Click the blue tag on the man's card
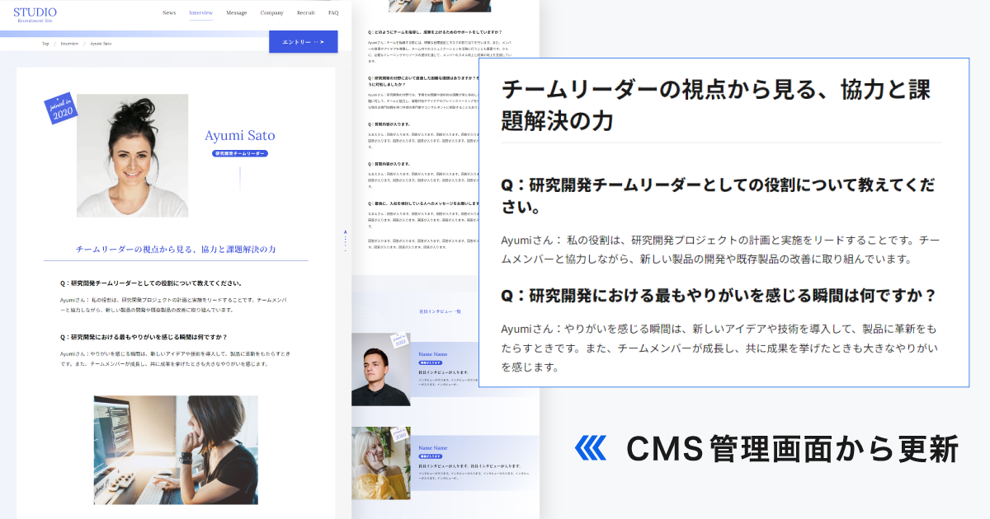The width and height of the screenshot is (990, 519). (x=431, y=362)
